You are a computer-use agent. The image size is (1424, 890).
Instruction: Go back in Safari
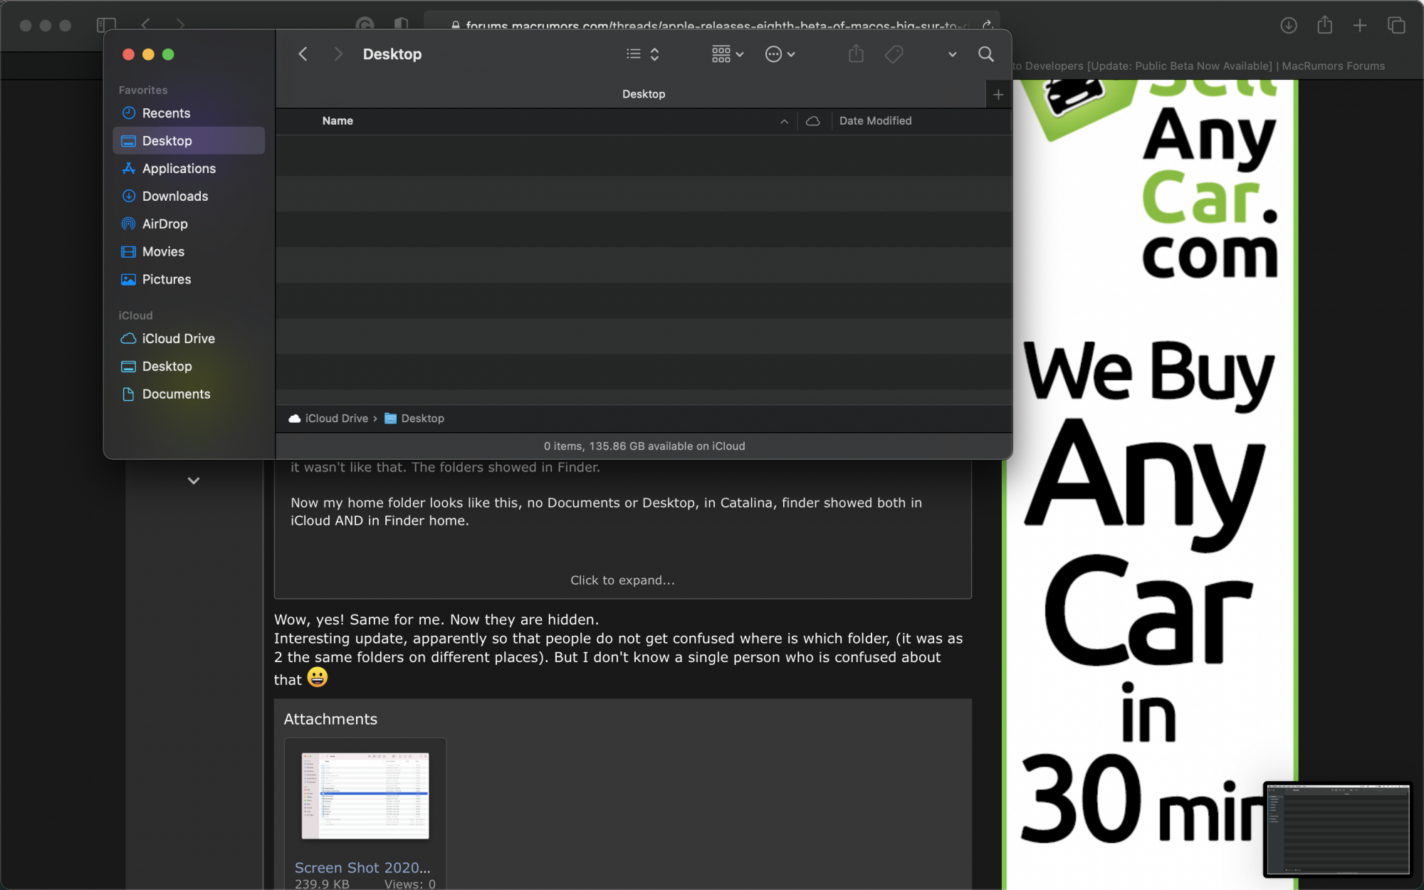146,25
